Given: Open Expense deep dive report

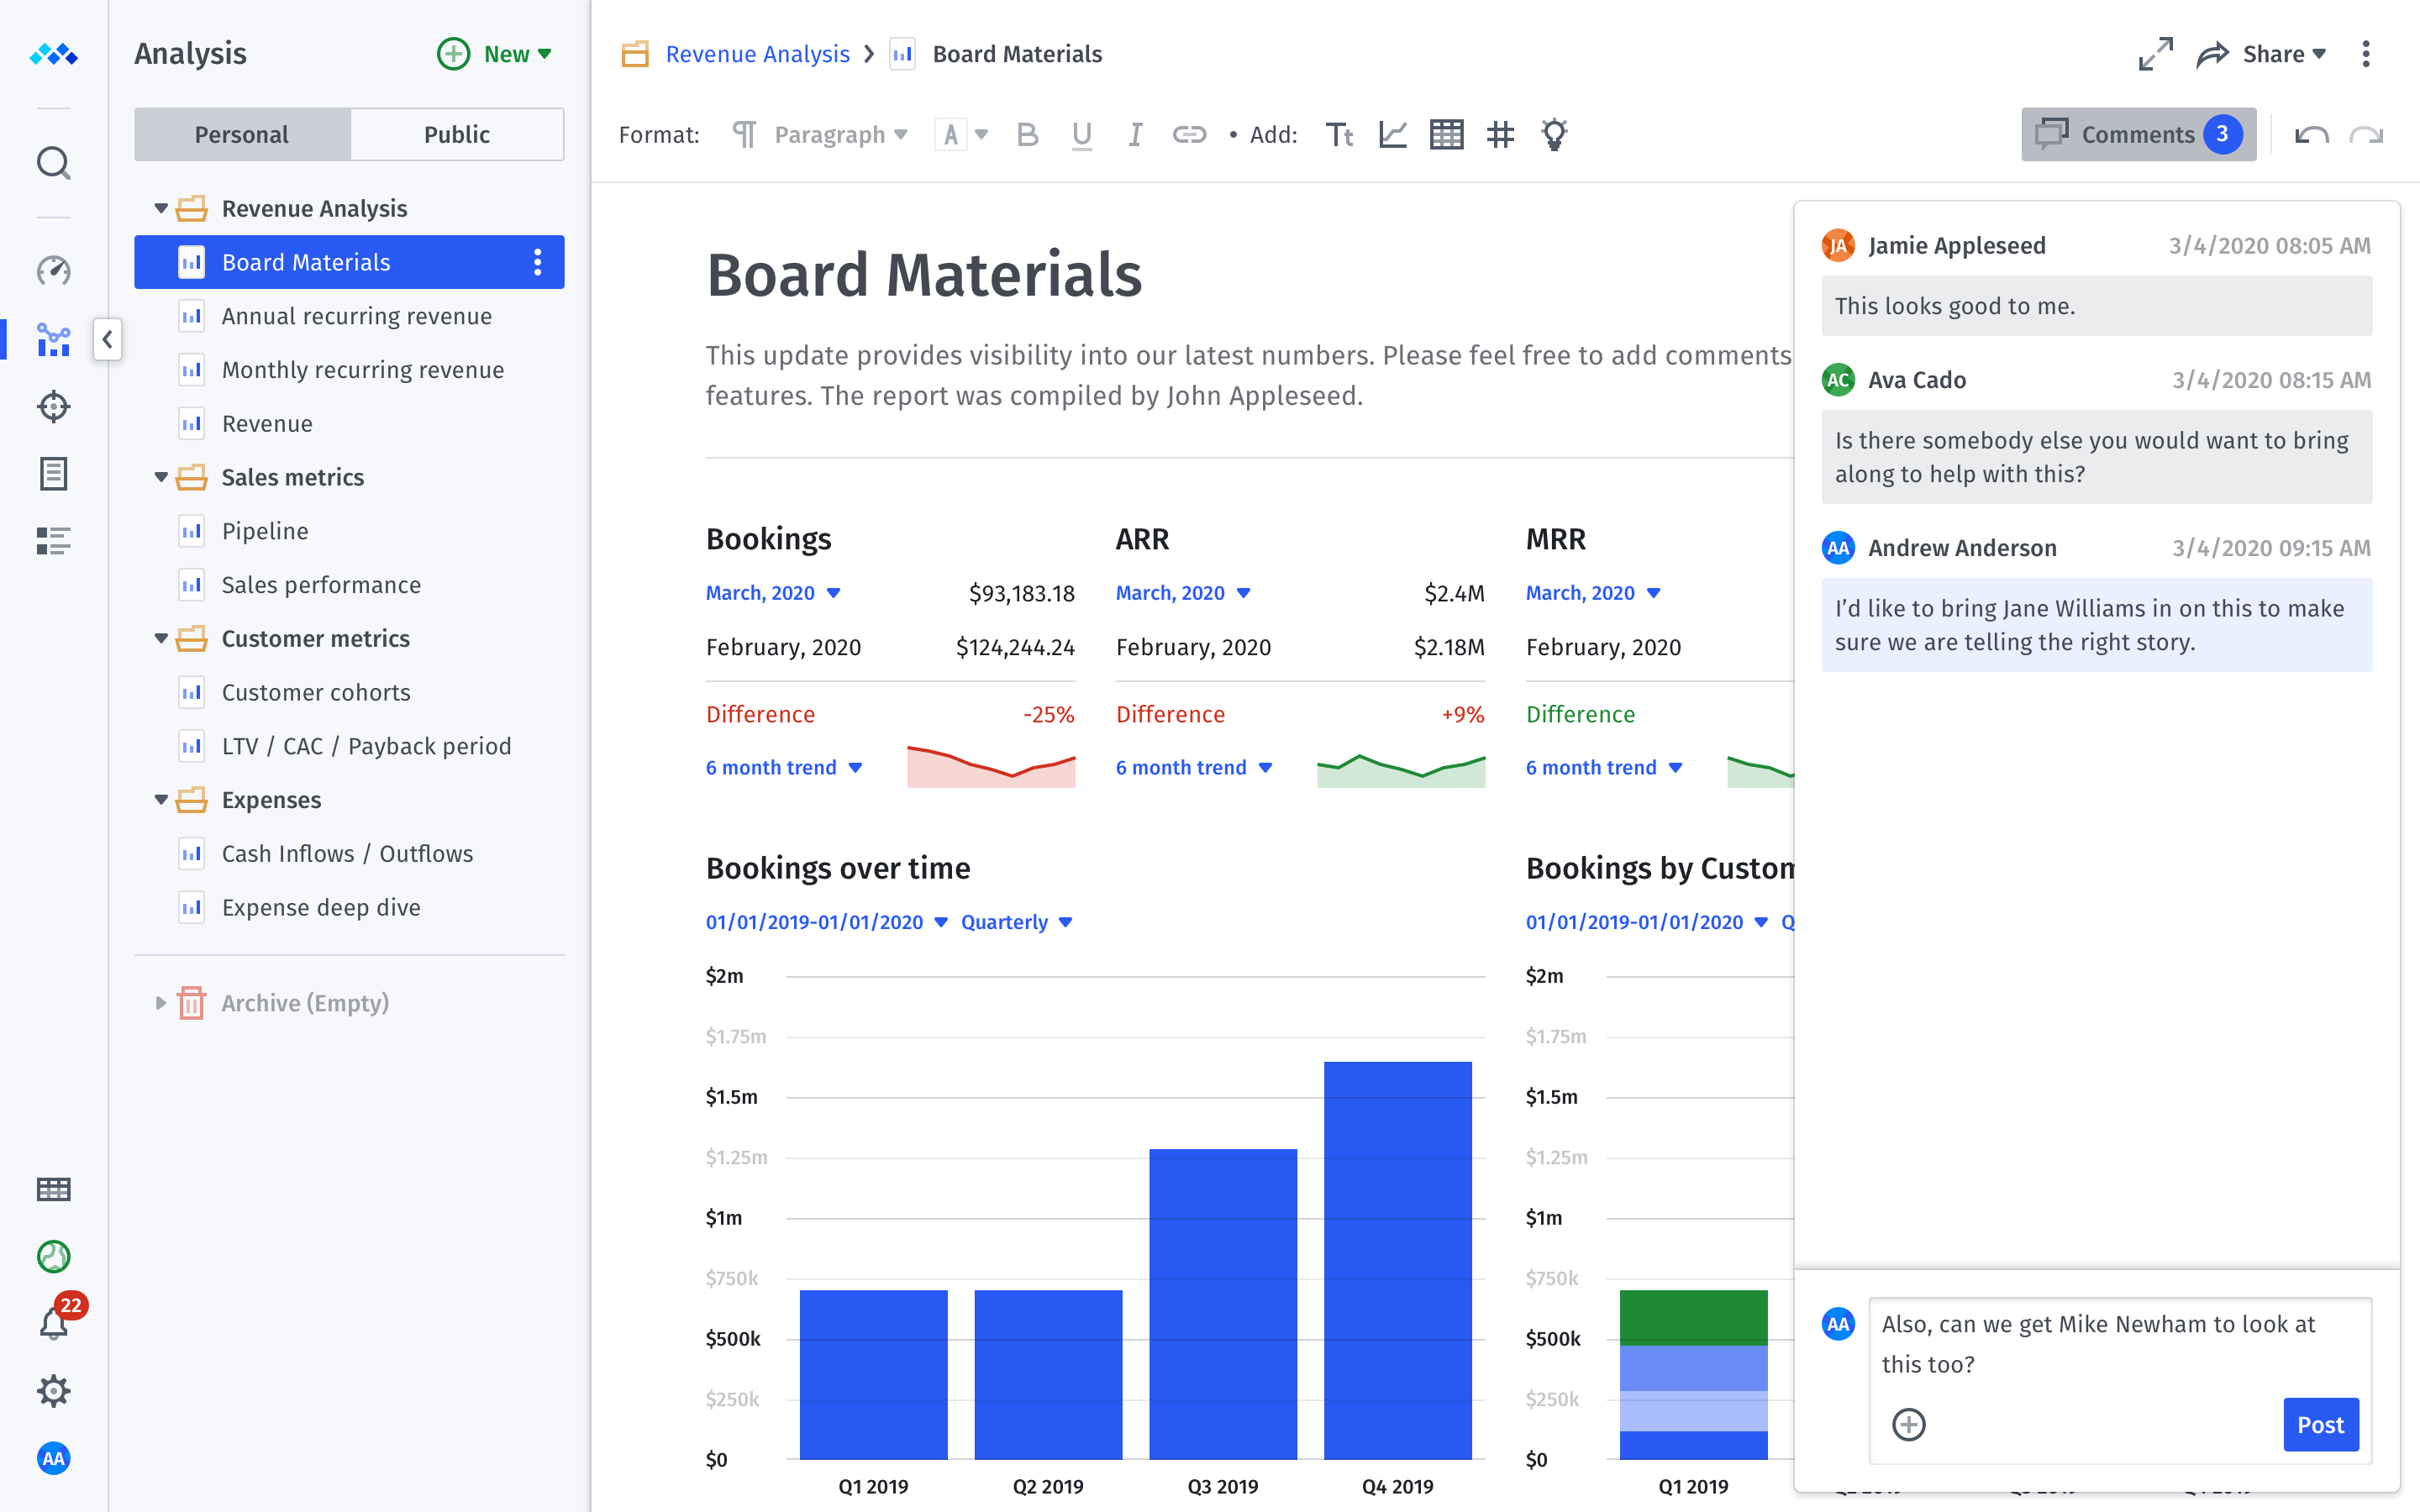Looking at the screenshot, I should pos(349,907).
